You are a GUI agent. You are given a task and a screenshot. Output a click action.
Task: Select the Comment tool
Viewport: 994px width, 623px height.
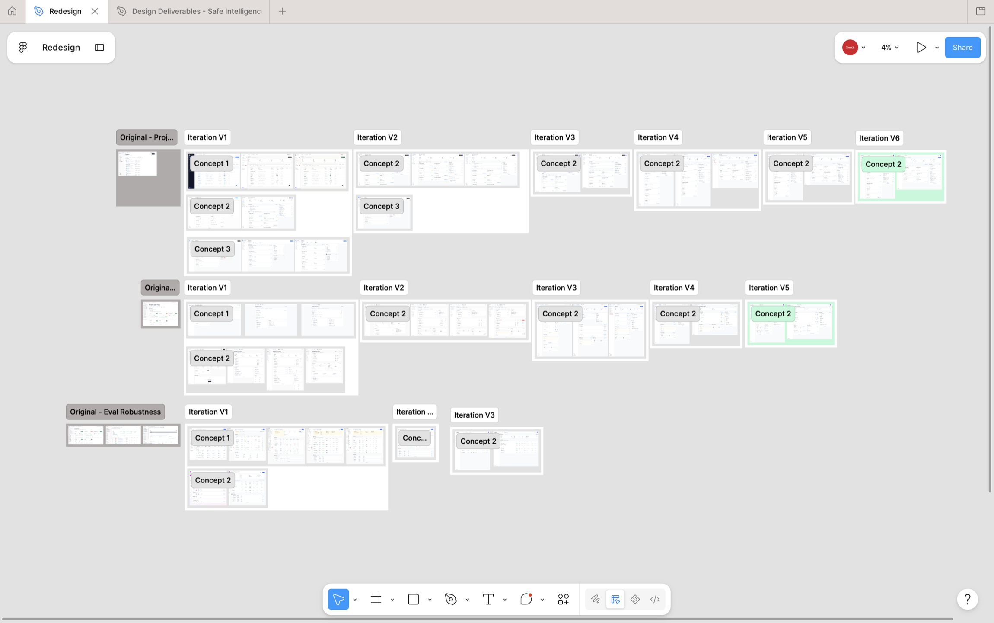tap(526, 599)
